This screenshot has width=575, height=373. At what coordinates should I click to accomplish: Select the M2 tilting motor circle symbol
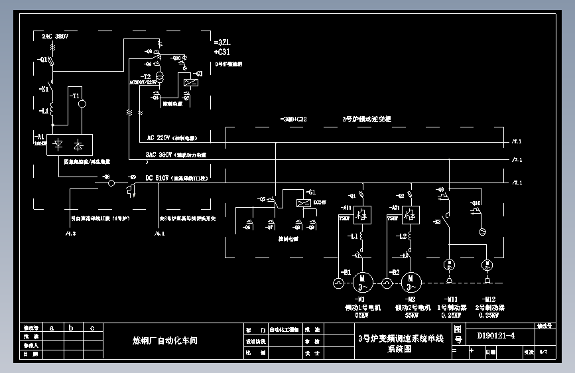tap(411, 283)
